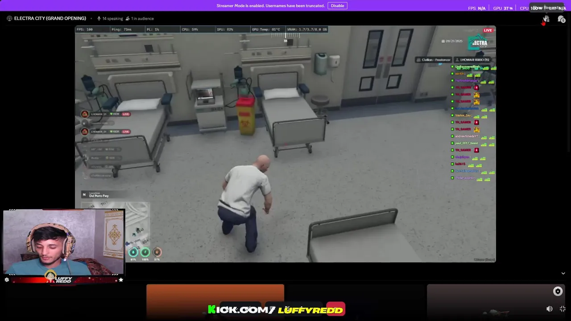Exit fullscreen with the minimize arrows icon
Image resolution: width=571 pixels, height=321 pixels.
tap(563, 309)
